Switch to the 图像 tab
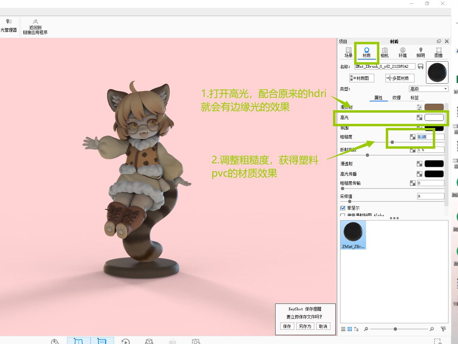Screen dimensions: 458x344 click(439, 52)
